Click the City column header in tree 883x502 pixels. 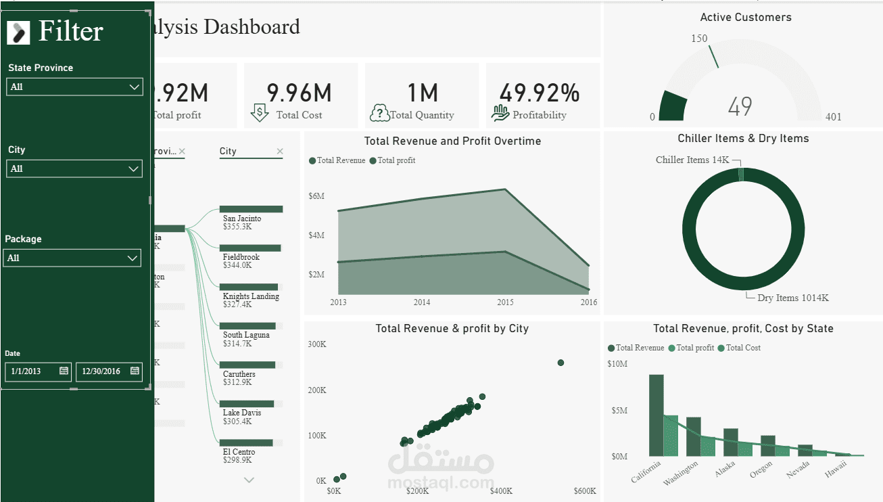point(228,152)
